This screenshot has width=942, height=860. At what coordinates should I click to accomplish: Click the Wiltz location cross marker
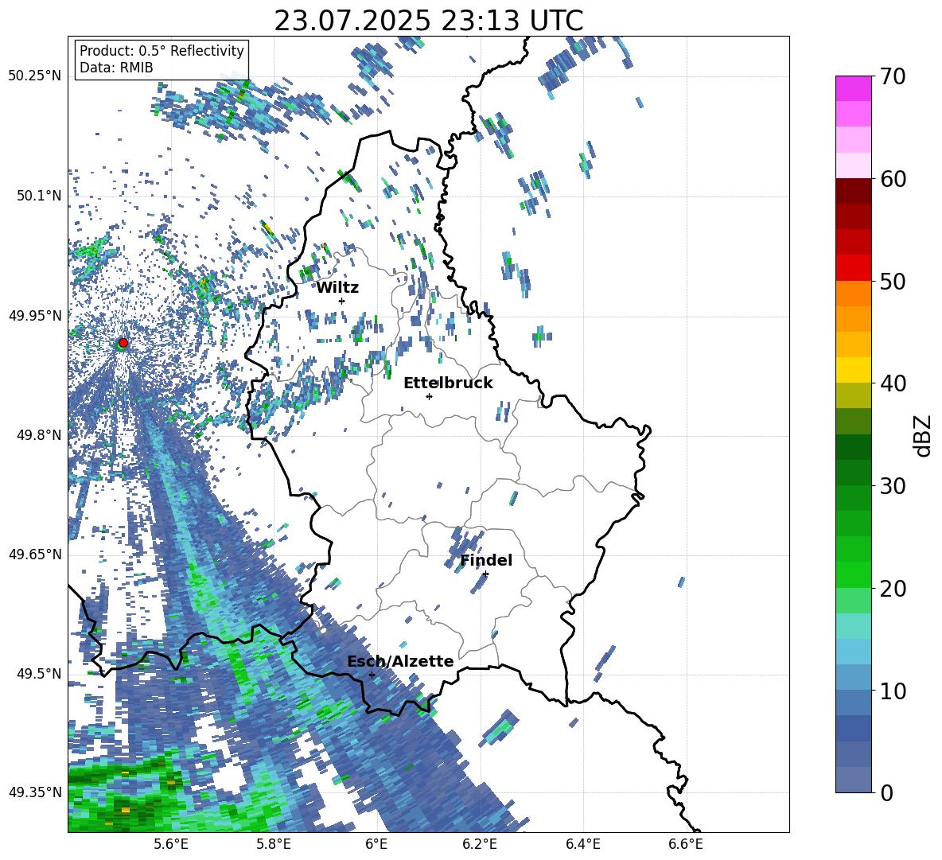click(342, 301)
